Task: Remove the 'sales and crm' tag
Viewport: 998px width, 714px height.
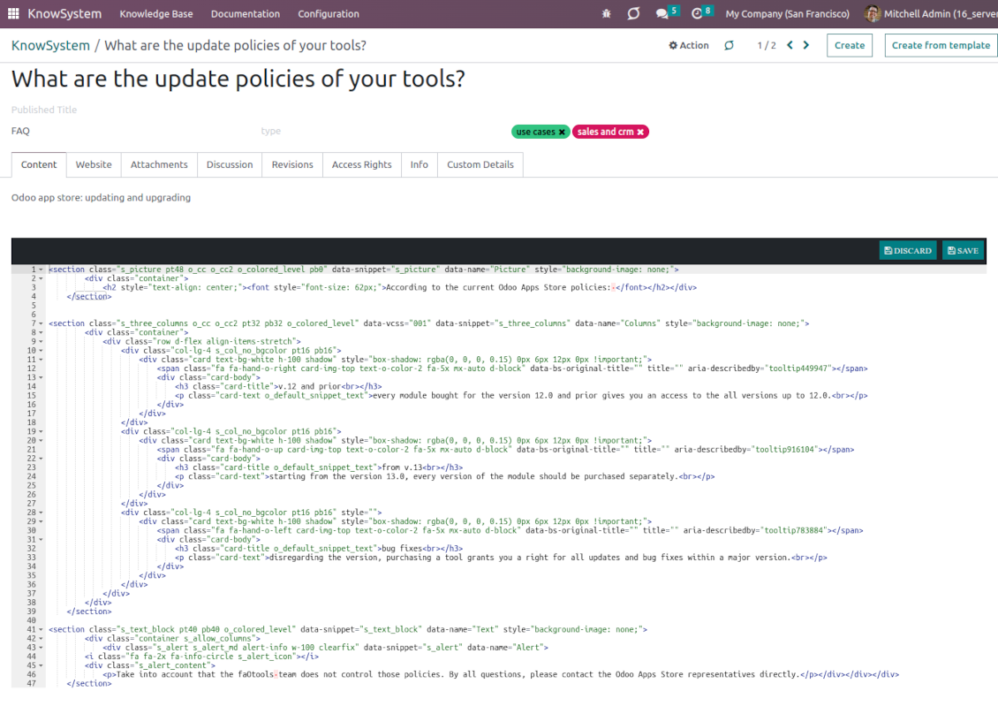Action: (640, 132)
